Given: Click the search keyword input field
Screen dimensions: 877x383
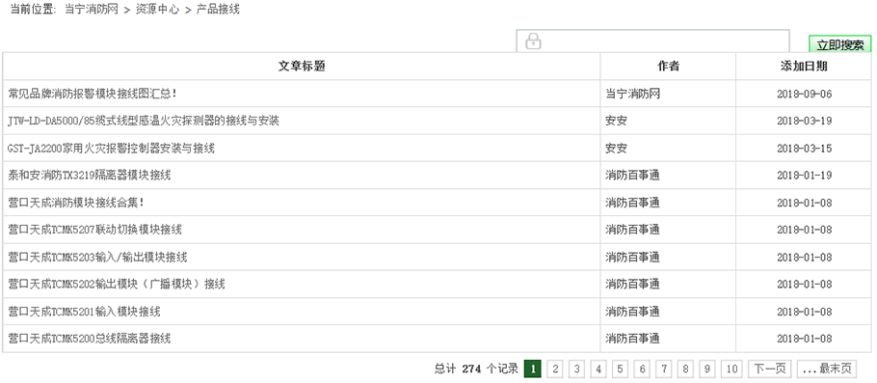Looking at the screenshot, I should coord(652,41).
